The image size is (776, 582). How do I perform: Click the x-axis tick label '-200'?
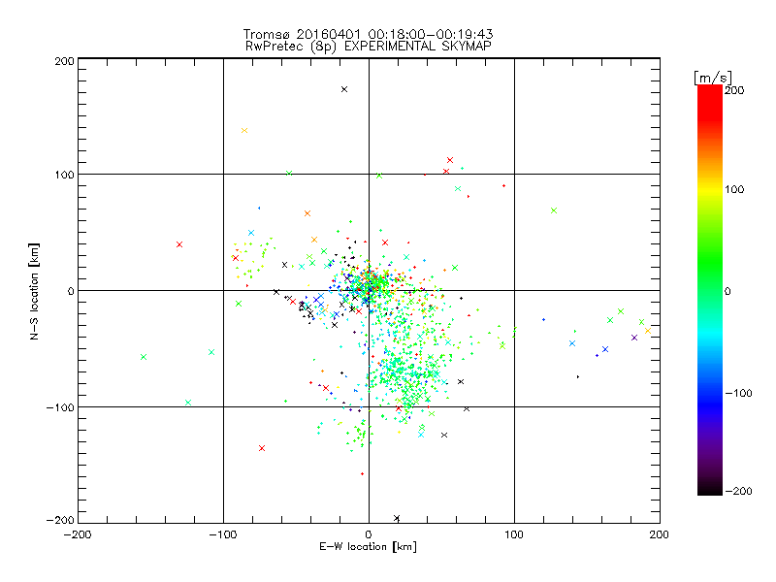pos(79,534)
